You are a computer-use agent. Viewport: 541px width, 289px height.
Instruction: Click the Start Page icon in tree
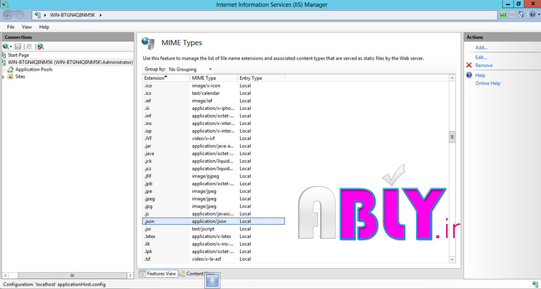(4, 55)
